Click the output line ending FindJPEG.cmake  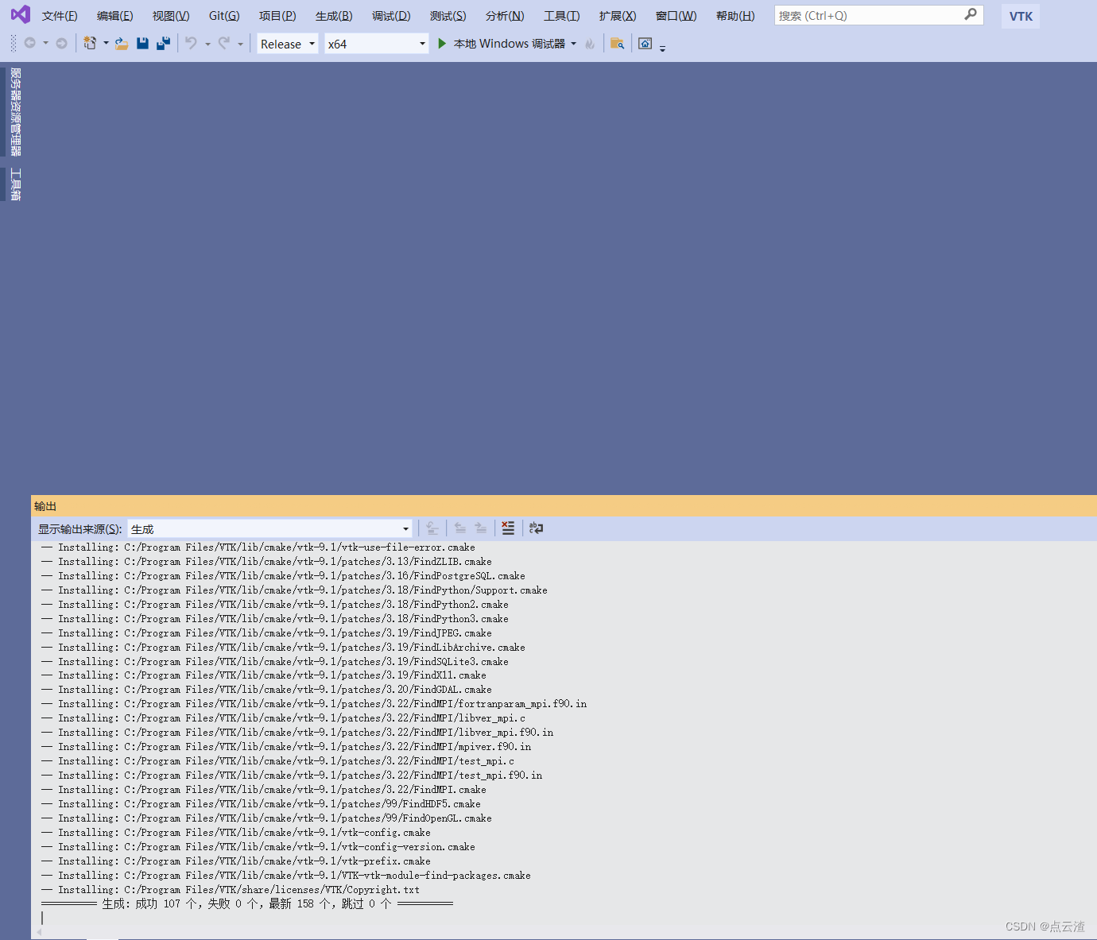click(x=266, y=633)
